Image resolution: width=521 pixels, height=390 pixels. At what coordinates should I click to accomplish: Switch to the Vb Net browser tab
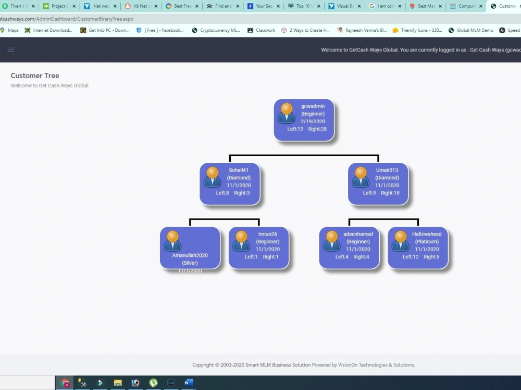click(138, 6)
